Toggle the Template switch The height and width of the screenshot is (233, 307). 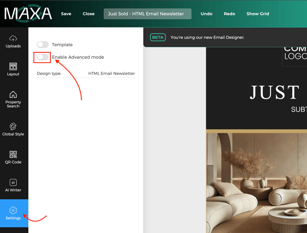pos(43,44)
